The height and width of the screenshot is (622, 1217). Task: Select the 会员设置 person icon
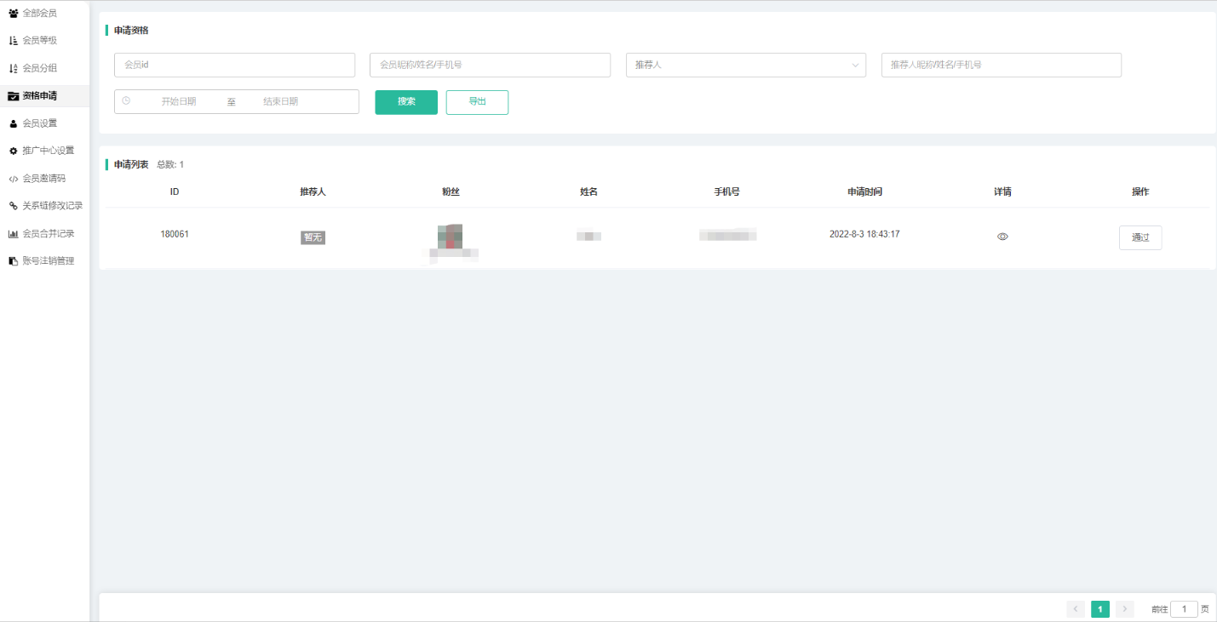(x=13, y=123)
